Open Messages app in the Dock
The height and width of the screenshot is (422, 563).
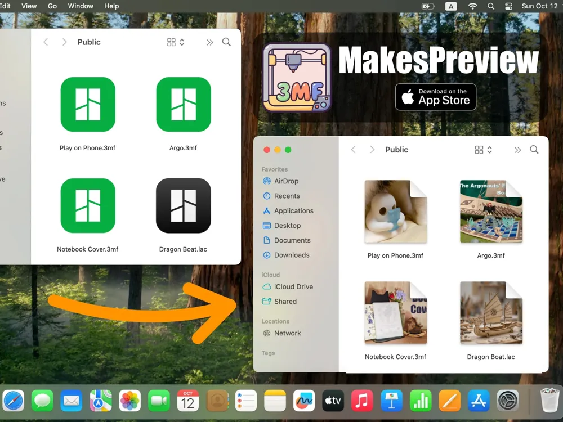point(42,401)
